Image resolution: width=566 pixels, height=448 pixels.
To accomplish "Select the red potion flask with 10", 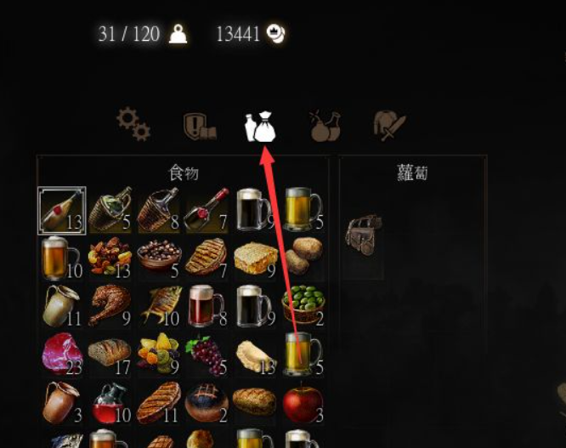I will [x=110, y=403].
